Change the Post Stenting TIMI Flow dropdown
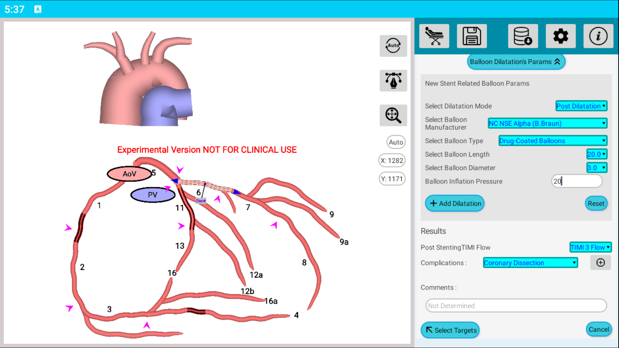The height and width of the screenshot is (348, 619). 590,247
